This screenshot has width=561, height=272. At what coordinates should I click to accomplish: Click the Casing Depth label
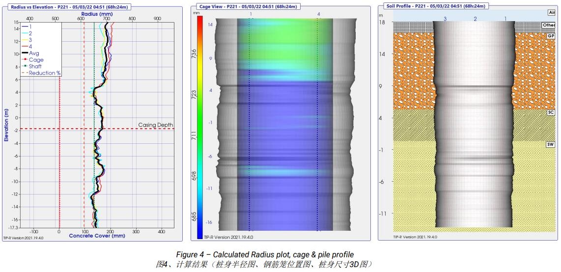(155, 125)
